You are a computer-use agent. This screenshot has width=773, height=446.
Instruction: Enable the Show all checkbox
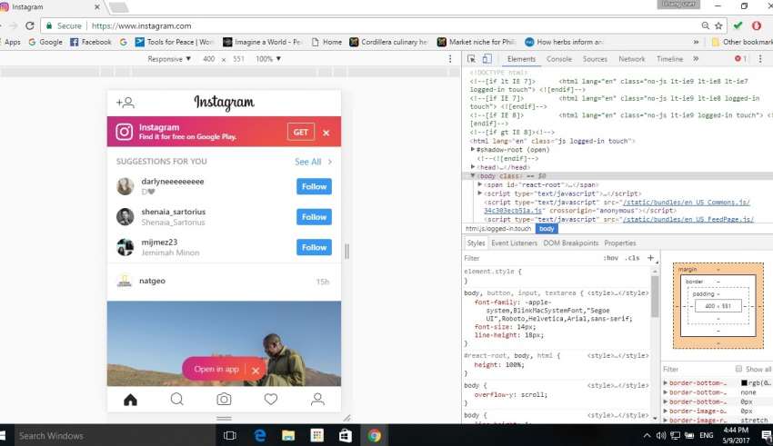coord(738,369)
